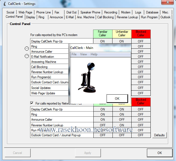The height and width of the screenshot is (161, 176).
Task: Toggle modem Call Blocking for Blocked Caller
Action: (x=141, y=67)
